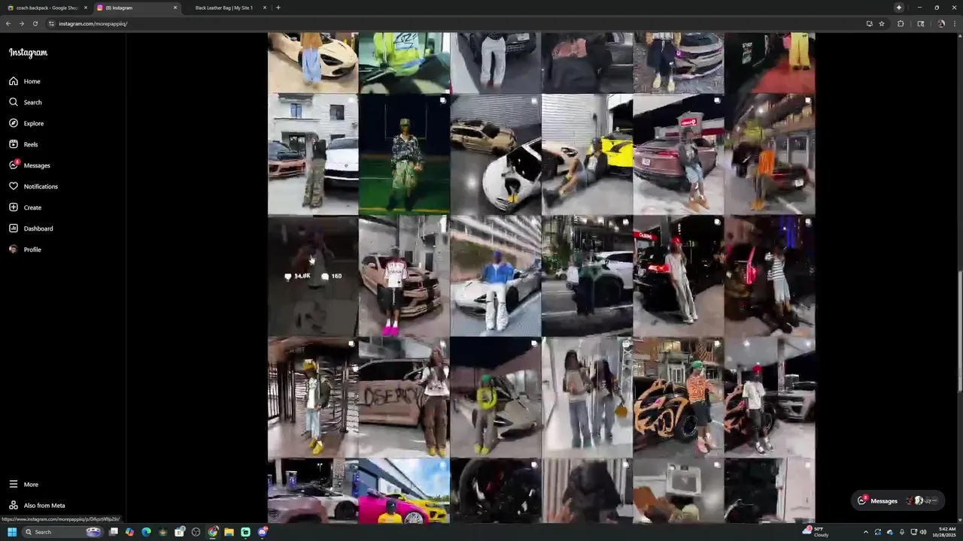The height and width of the screenshot is (541, 963).
Task: Open the yellow Lamborghini sitting post
Action: (587, 154)
